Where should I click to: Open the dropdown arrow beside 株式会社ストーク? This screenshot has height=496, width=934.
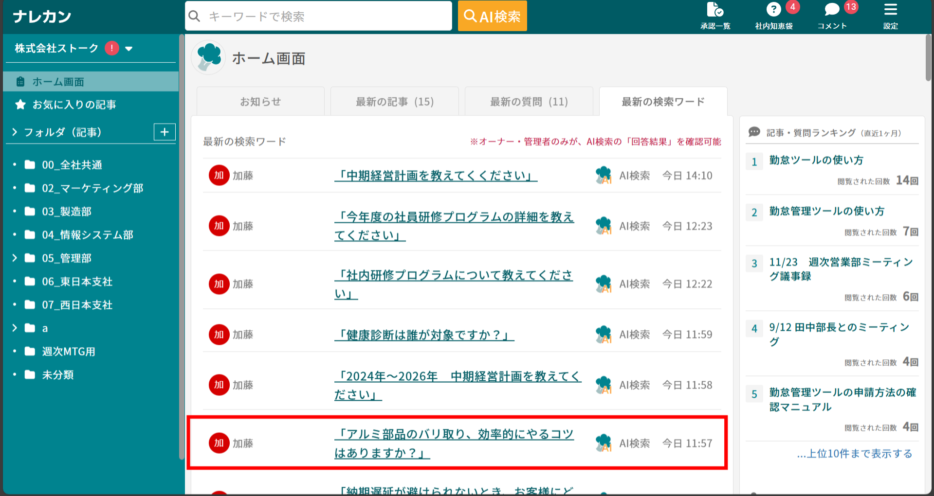point(128,49)
